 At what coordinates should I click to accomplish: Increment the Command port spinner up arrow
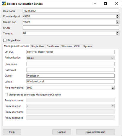118,15
